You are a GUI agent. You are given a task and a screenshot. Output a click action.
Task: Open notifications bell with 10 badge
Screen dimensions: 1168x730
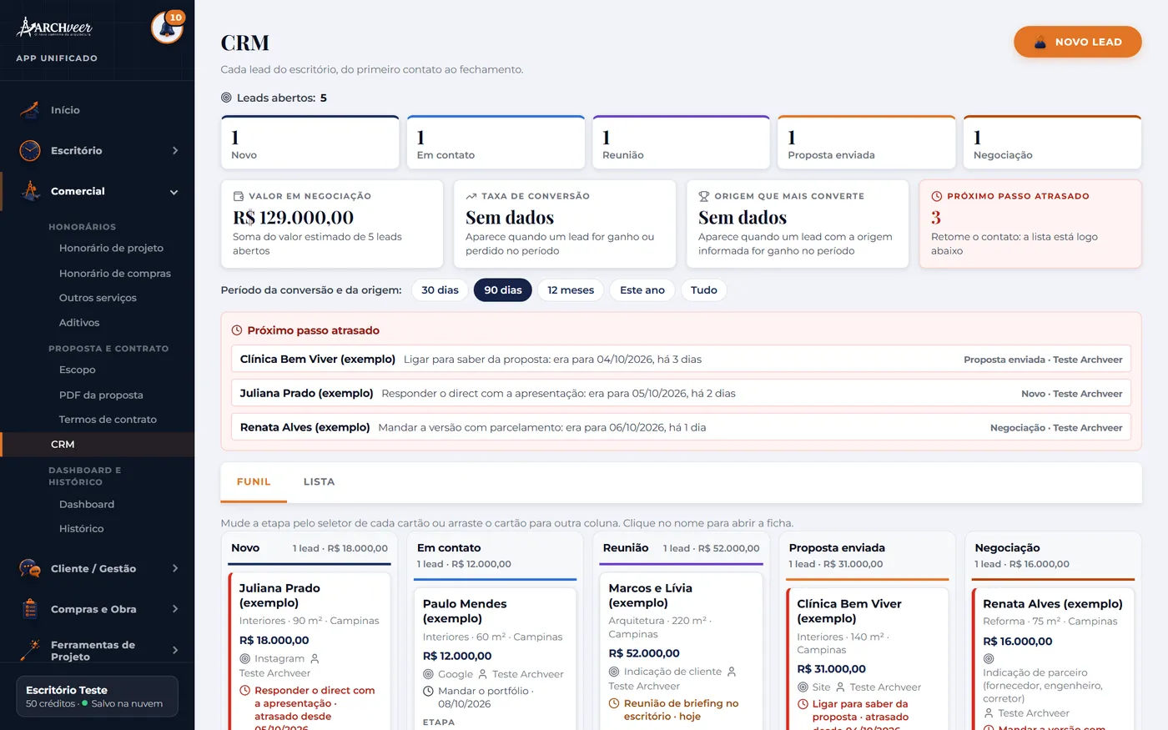(167, 28)
